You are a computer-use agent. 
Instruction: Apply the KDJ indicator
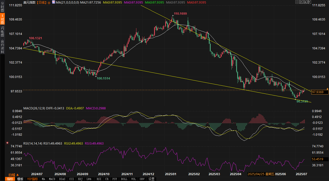(80, 179)
